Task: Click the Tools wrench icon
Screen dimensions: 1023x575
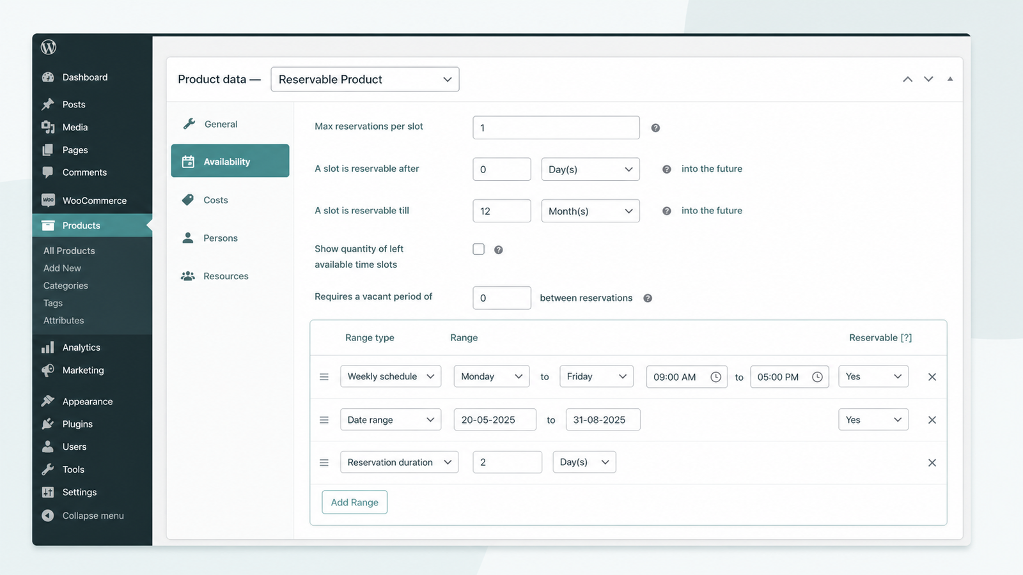Action: pos(48,470)
